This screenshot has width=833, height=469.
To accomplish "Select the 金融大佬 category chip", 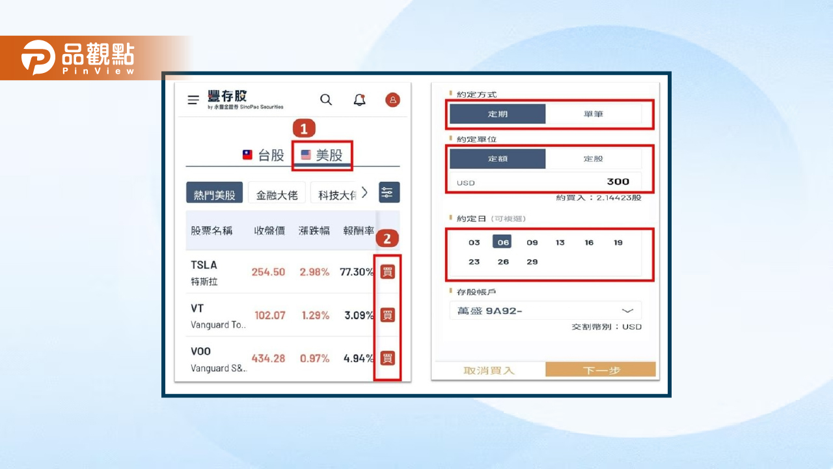I will point(277,195).
